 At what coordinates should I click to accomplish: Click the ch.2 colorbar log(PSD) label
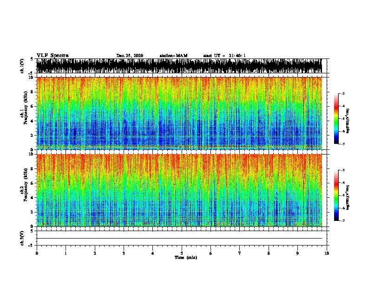(x=348, y=197)
